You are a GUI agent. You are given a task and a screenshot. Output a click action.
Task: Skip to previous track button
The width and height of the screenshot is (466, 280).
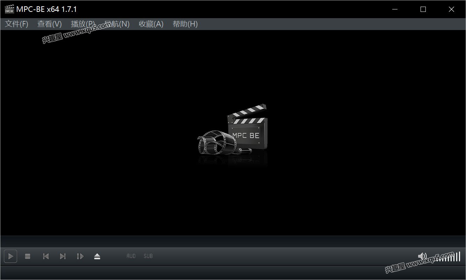pyautogui.click(x=46, y=256)
